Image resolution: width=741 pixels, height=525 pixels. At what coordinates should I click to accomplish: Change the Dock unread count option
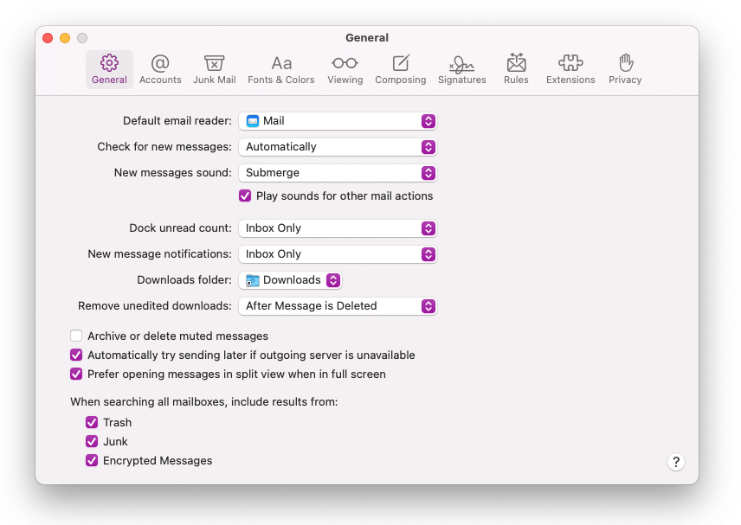338,228
